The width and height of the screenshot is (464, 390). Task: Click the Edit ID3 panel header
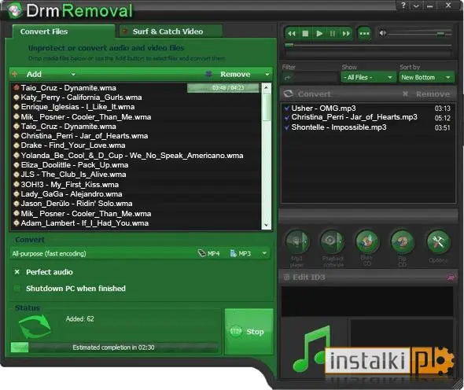pyautogui.click(x=368, y=278)
